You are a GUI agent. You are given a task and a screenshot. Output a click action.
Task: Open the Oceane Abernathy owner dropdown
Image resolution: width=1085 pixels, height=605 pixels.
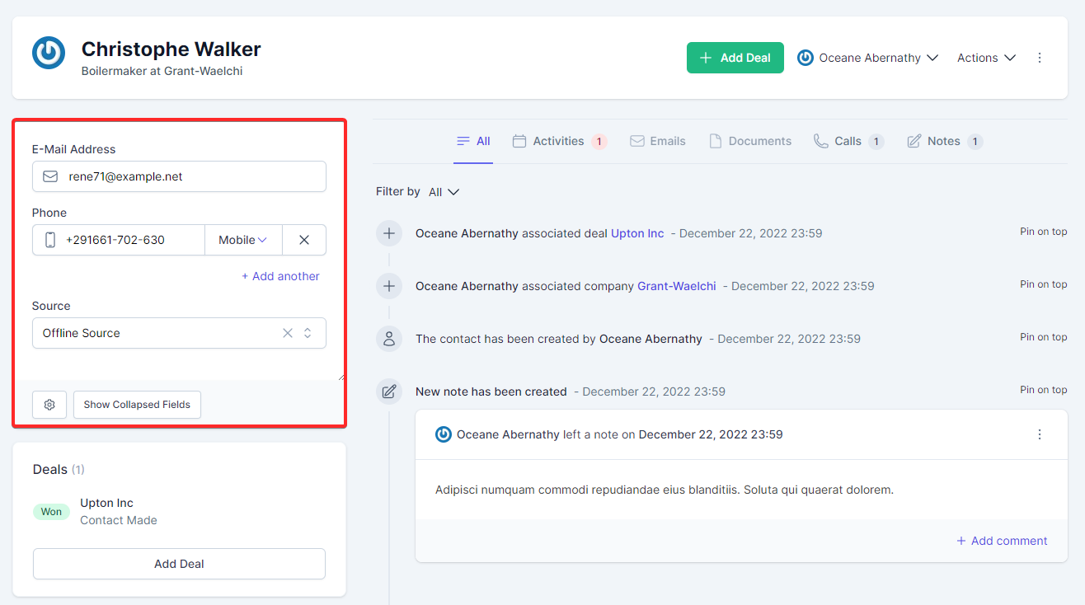click(868, 58)
